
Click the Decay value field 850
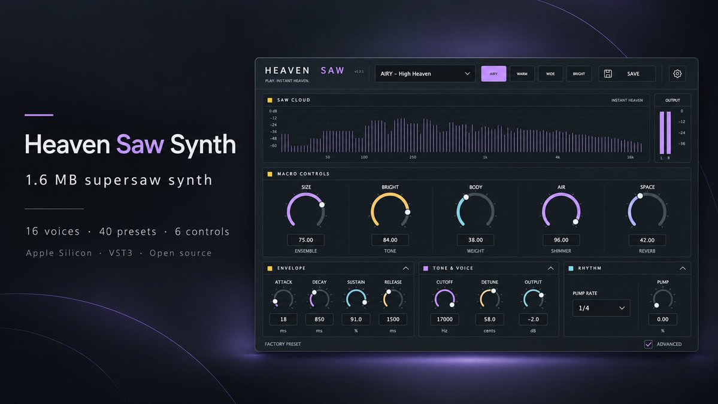319,320
